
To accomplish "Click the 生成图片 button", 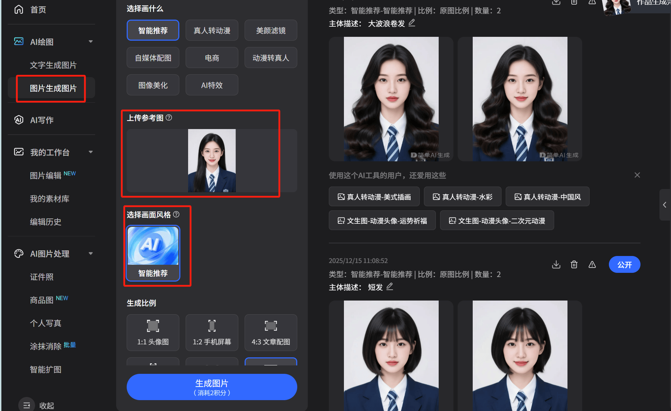I will (212, 387).
